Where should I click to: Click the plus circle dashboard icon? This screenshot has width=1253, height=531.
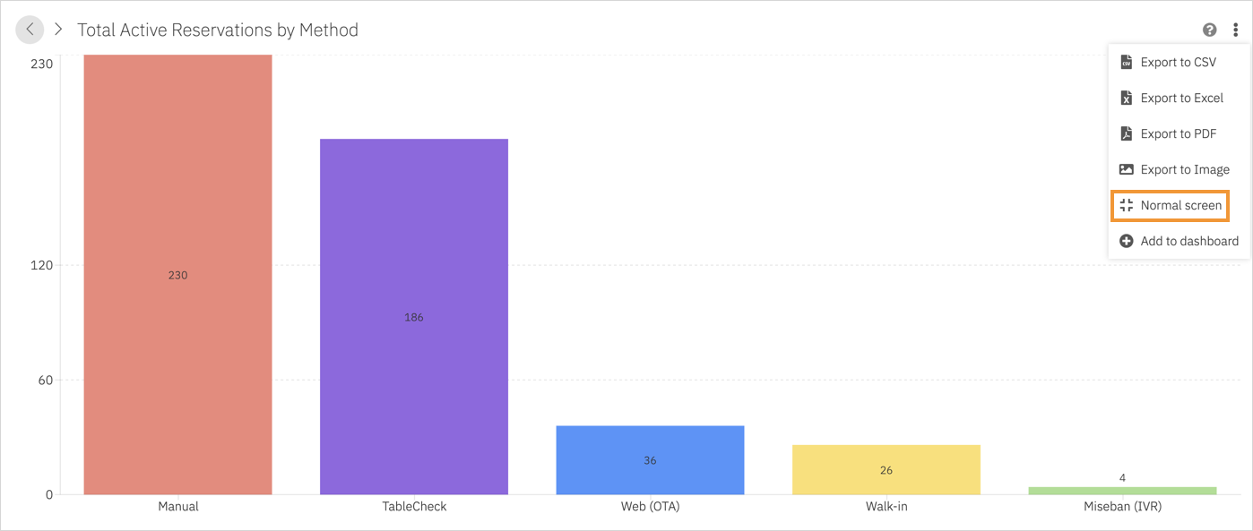(1127, 241)
